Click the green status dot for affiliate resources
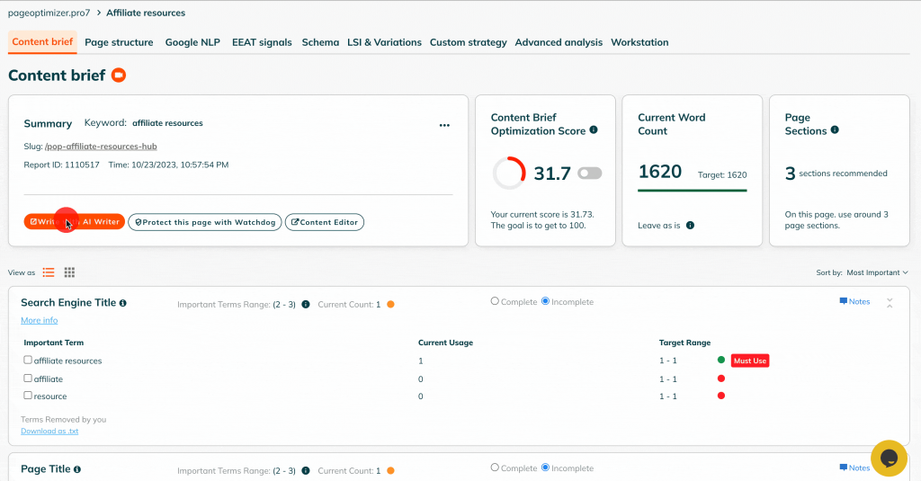This screenshot has width=921, height=481. (721, 360)
